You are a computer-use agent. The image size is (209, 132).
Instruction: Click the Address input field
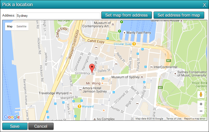(58, 16)
